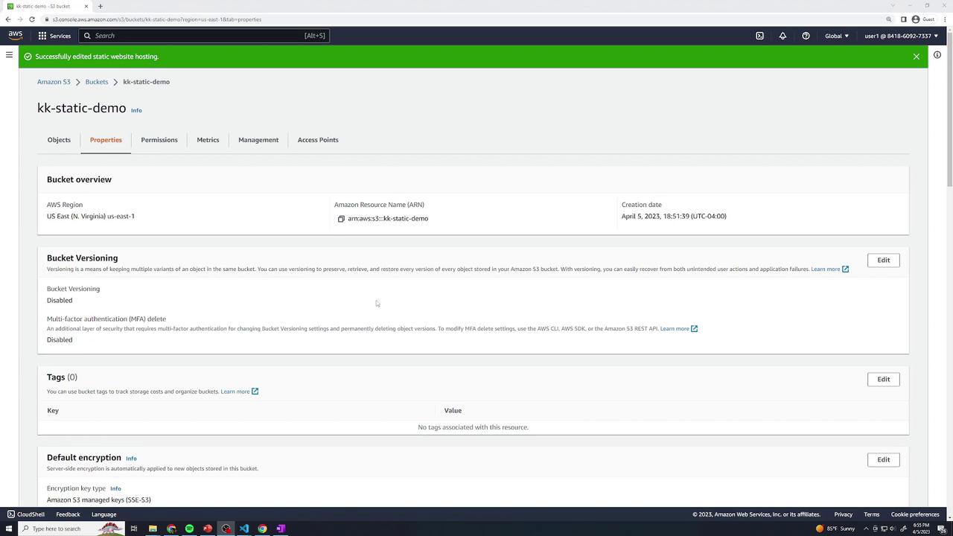The image size is (953, 536).
Task: Open a new browser tab
Action: pos(100,6)
